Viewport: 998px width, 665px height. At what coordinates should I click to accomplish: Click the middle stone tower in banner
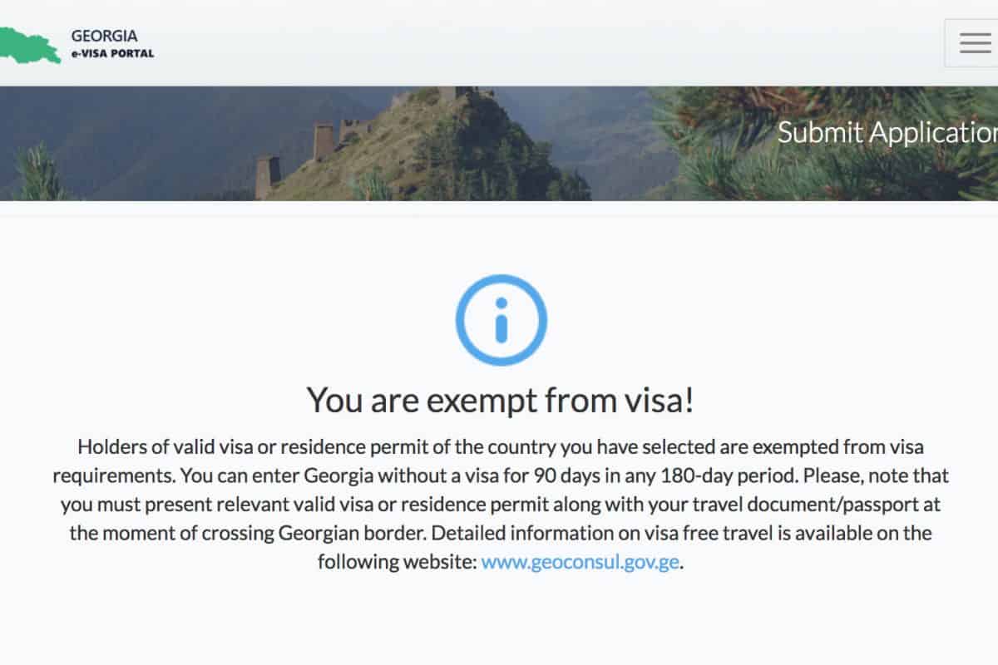pyautogui.click(x=323, y=141)
